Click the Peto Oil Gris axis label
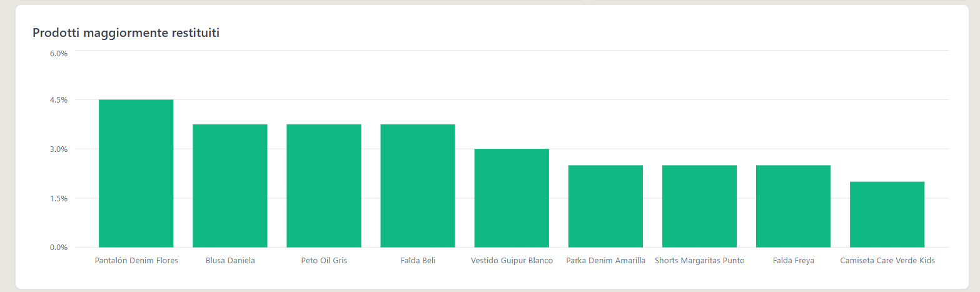980x292 pixels. [x=324, y=260]
